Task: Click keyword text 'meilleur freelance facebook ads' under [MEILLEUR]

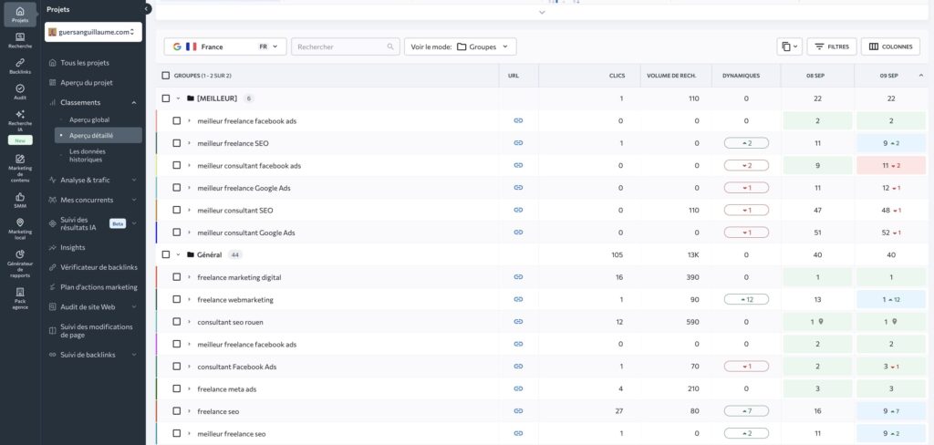Action: coord(246,121)
